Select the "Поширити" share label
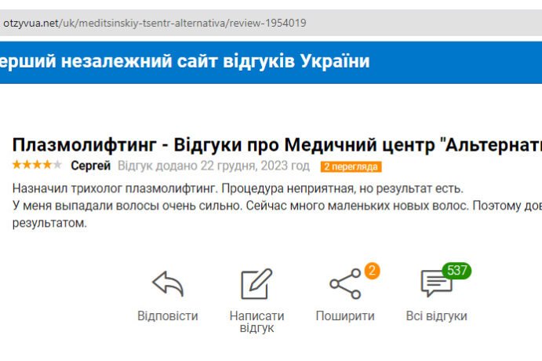Viewport: 542px width, 361px height. pos(345,316)
